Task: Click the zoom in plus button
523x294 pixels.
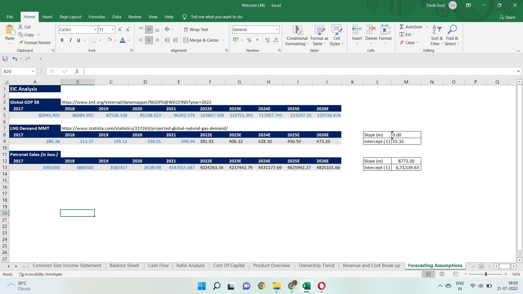Action: (506, 274)
